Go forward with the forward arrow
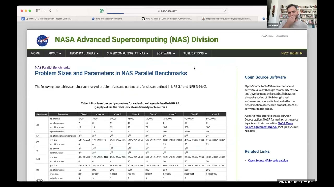This screenshot has width=334, height=187. coord(57,11)
